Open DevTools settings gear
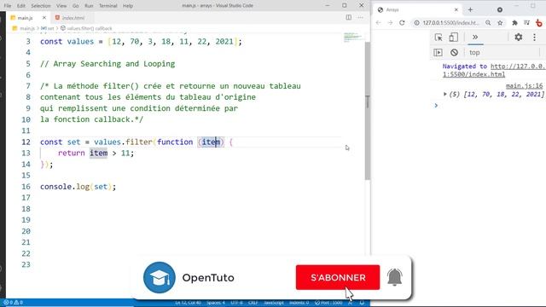The image size is (546, 307). [x=519, y=37]
